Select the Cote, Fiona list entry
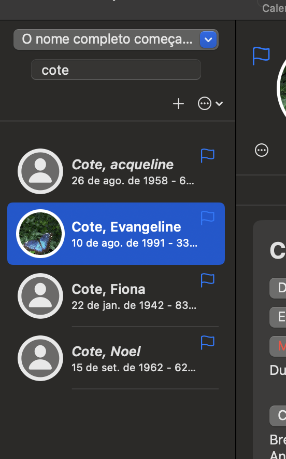286x459 pixels. tap(116, 296)
